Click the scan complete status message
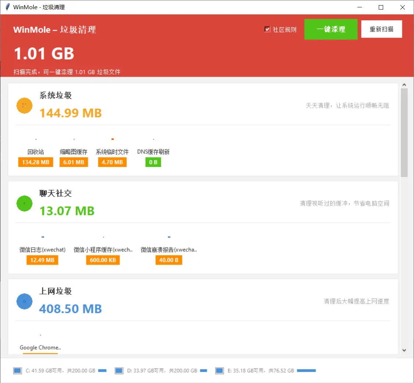The width and height of the screenshot is (414, 383). point(67,72)
